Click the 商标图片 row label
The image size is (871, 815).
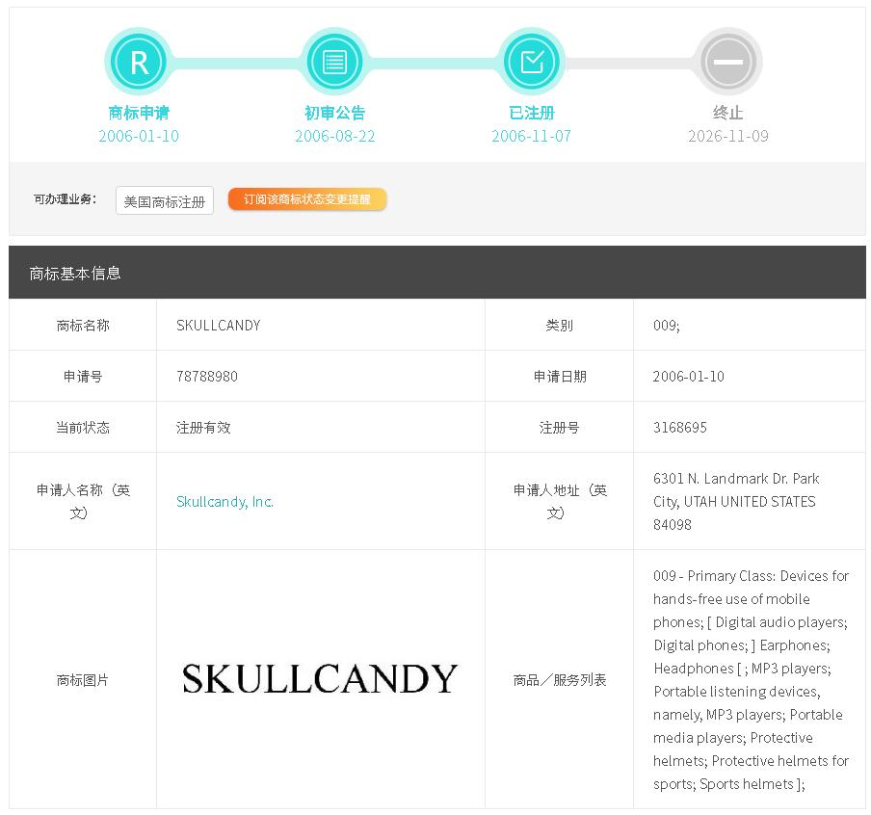(83, 680)
